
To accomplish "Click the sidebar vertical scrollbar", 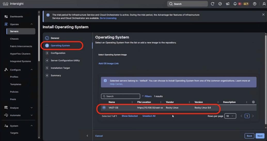I will [39, 39].
